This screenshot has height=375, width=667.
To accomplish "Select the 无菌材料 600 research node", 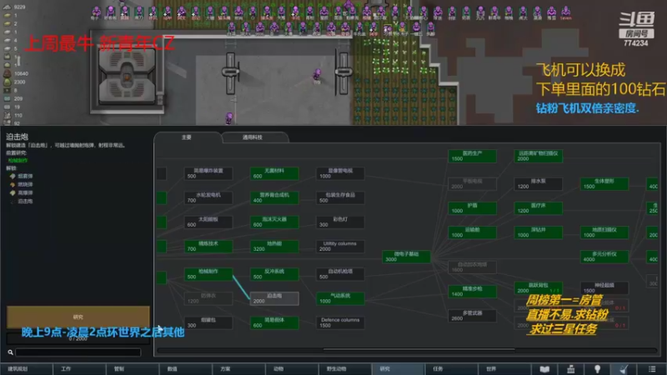I will click(274, 173).
